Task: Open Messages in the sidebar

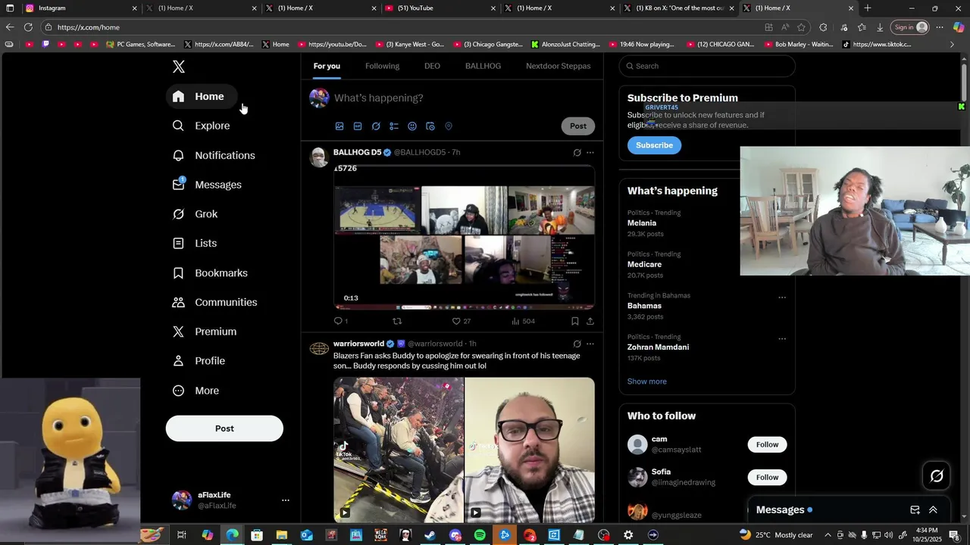Action: click(x=207, y=185)
